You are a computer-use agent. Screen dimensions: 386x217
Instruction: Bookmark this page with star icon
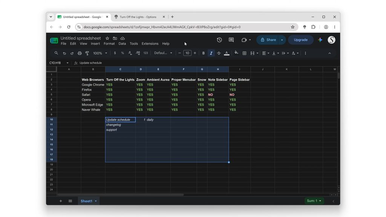[293, 27]
